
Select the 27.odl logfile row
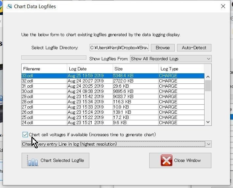(x=113, y=107)
